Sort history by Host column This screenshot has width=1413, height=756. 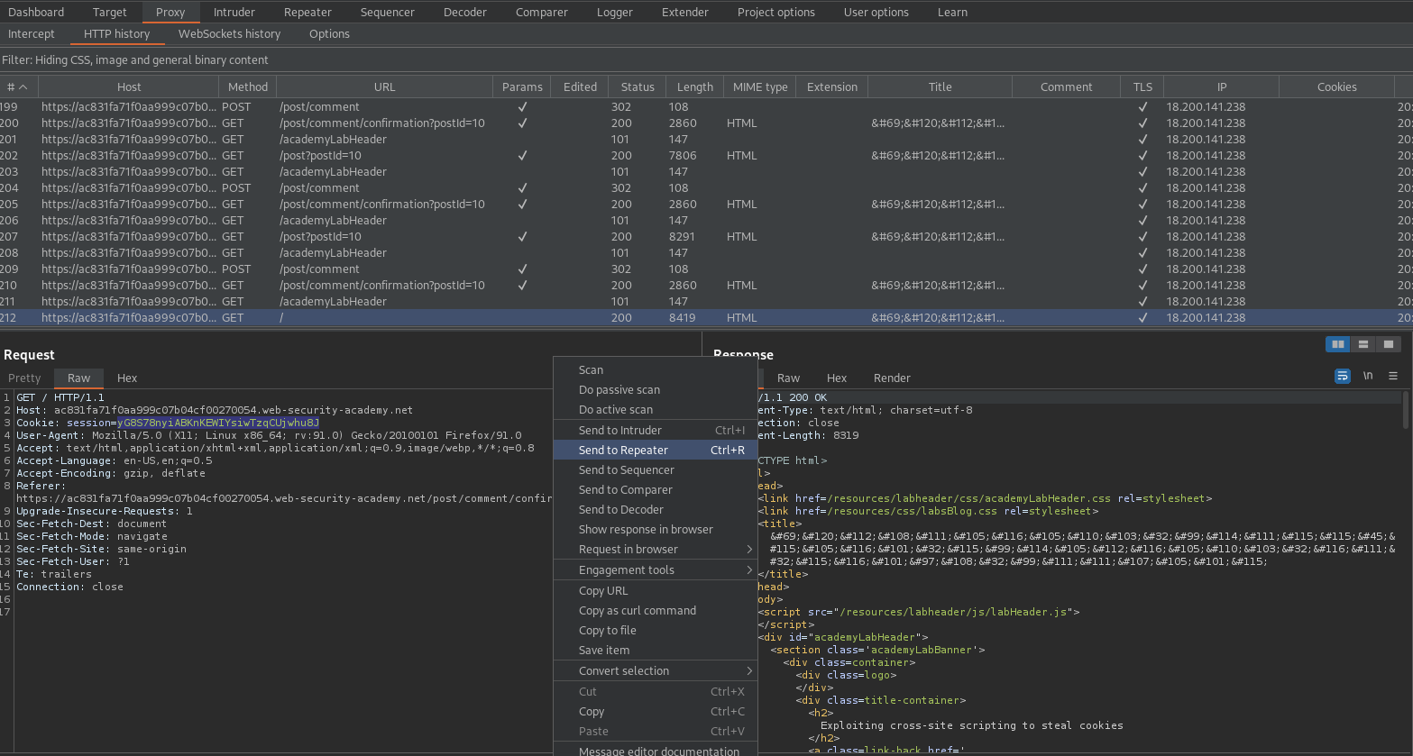129,87
